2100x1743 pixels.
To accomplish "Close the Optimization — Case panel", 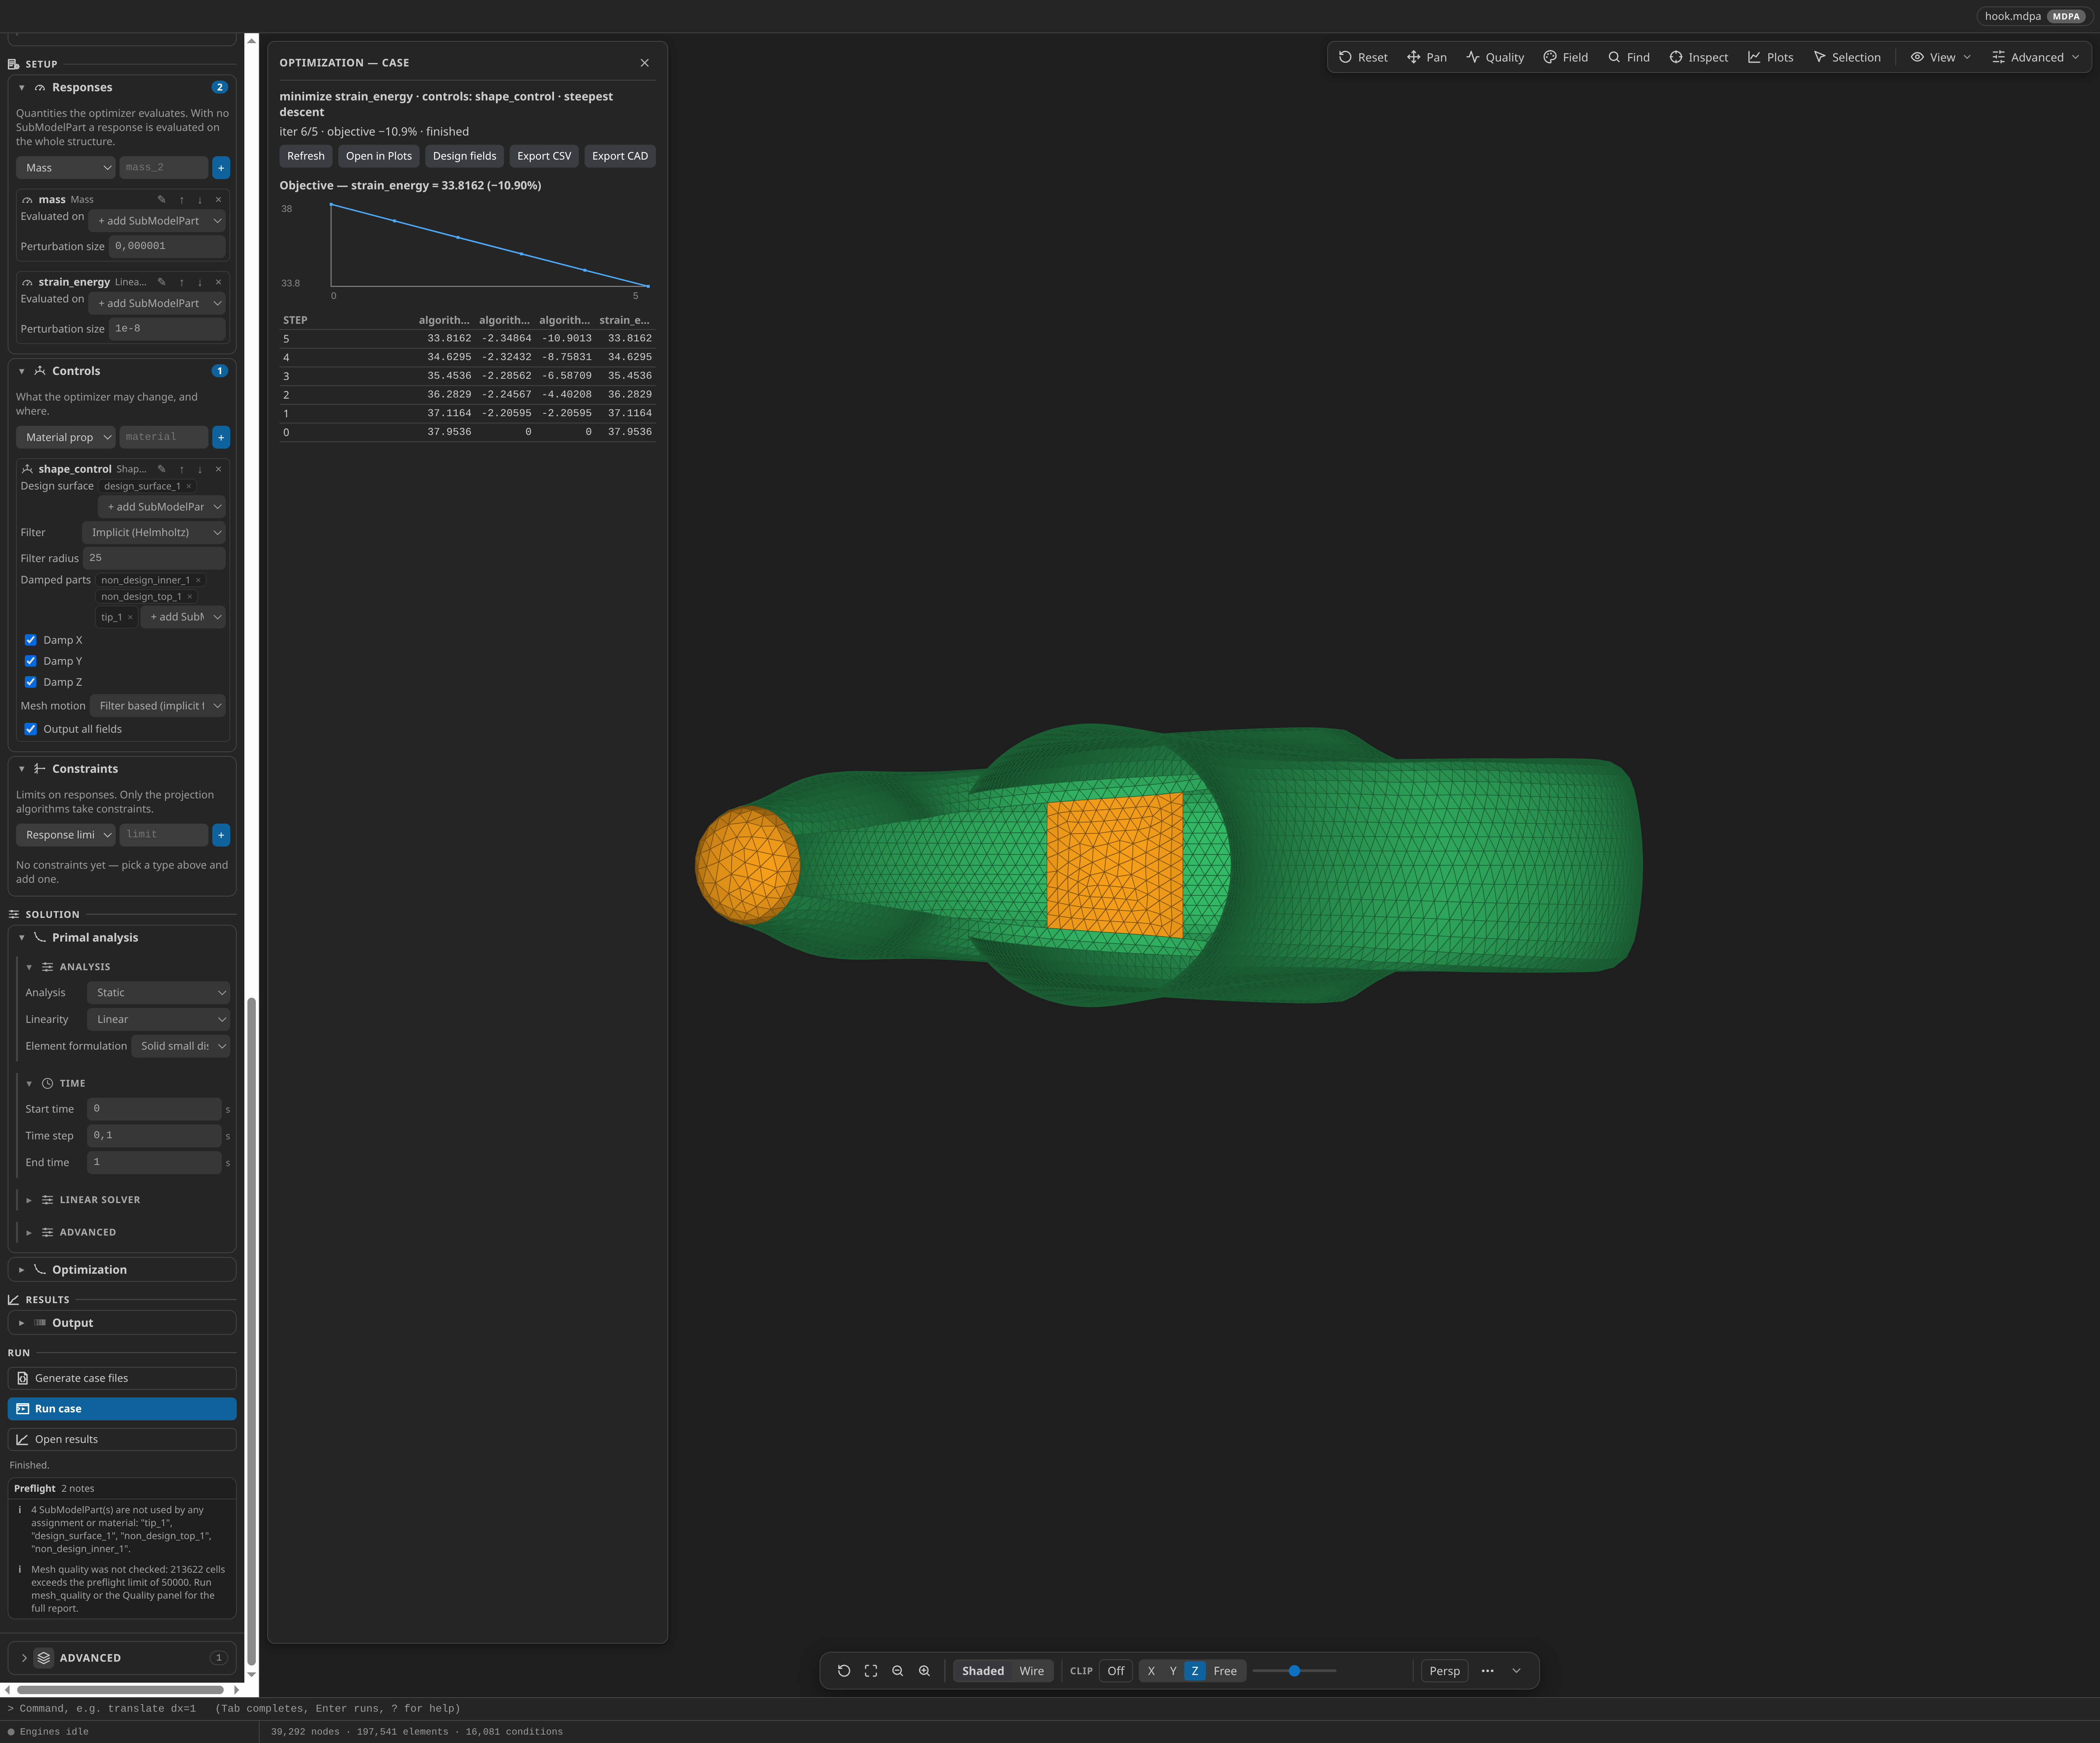I will (645, 63).
